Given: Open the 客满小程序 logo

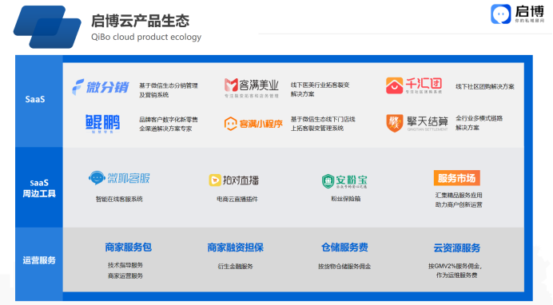Looking at the screenshot, I should 253,124.
